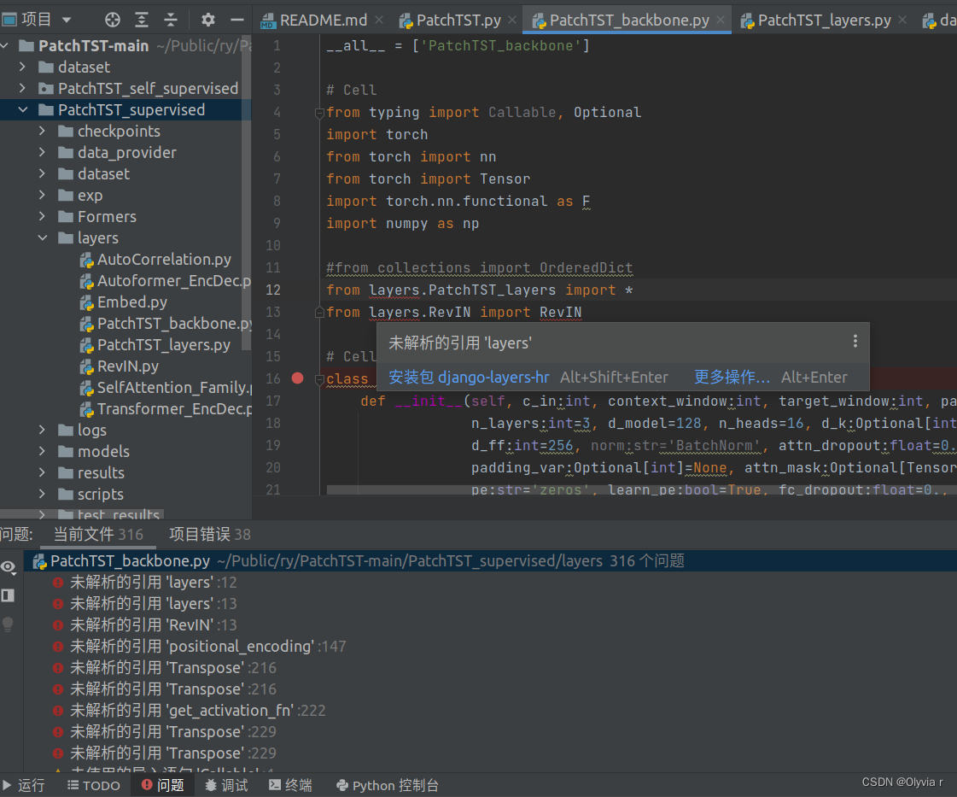Expand the checkpoints folder

(x=42, y=132)
